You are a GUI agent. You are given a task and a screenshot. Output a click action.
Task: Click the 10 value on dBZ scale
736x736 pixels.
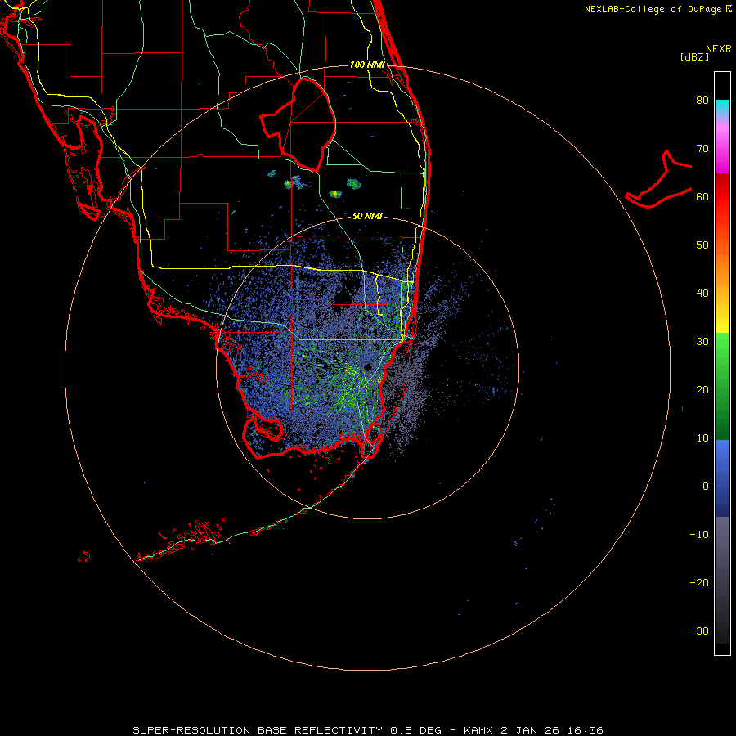tap(702, 438)
